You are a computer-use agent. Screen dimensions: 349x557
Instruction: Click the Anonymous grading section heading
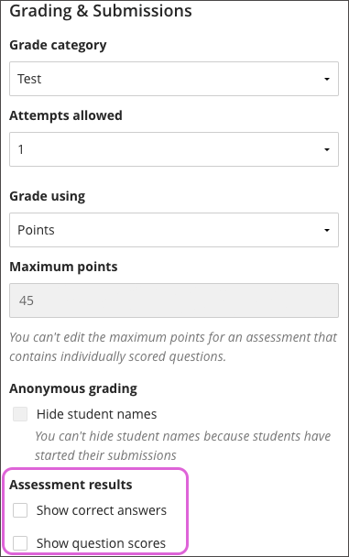(73, 388)
